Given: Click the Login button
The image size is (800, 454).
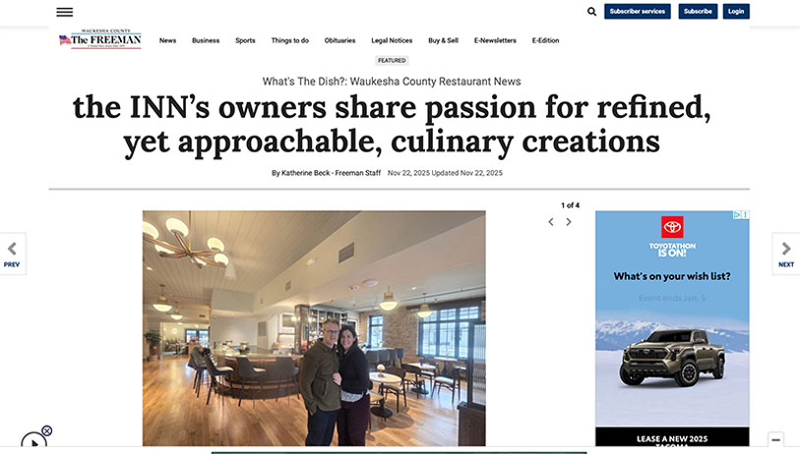Looking at the screenshot, I should tap(736, 11).
